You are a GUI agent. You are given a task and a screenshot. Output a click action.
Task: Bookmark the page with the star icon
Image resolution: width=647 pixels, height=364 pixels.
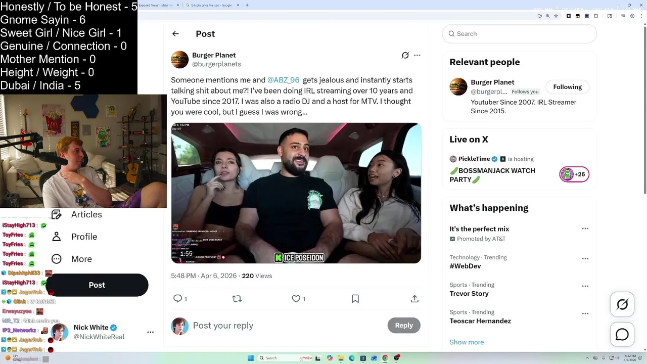(556, 16)
